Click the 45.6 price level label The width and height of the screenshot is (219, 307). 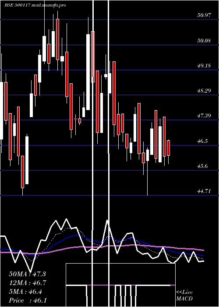pyautogui.click(x=203, y=166)
